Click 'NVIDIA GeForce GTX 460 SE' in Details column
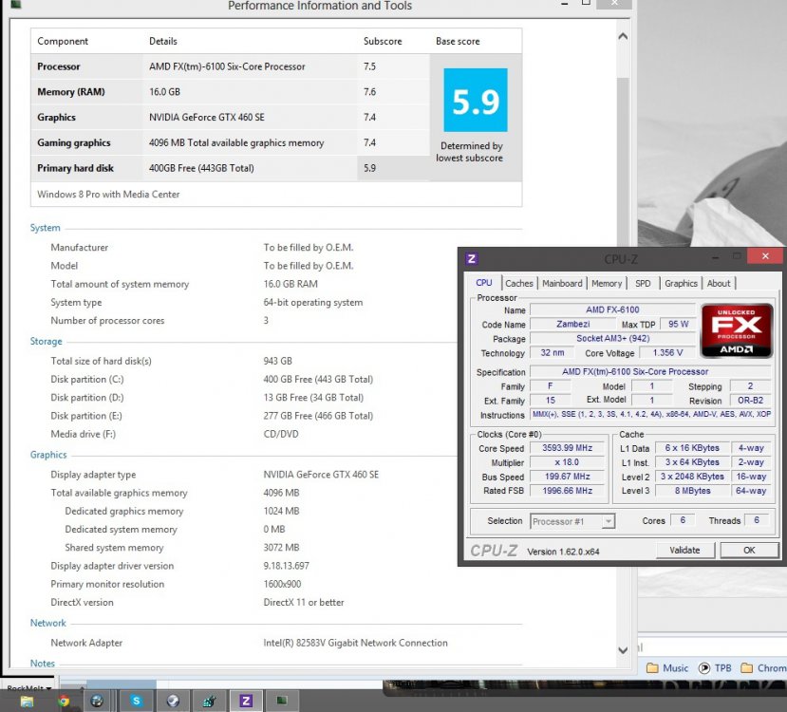This screenshot has height=712, width=787. pos(207,118)
